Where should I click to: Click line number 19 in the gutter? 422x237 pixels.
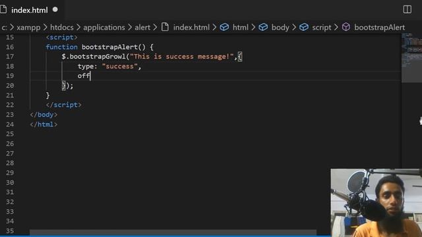pos(10,76)
